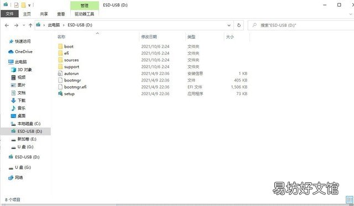
Task: Click bootmgr size 405 KB
Action: pos(241,80)
